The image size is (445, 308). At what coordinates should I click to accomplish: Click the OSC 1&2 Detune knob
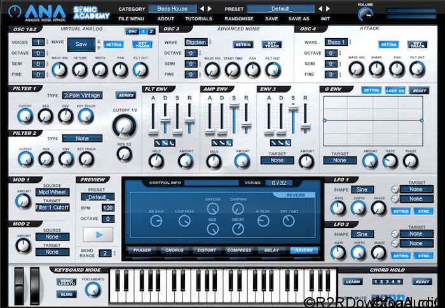(x=80, y=70)
